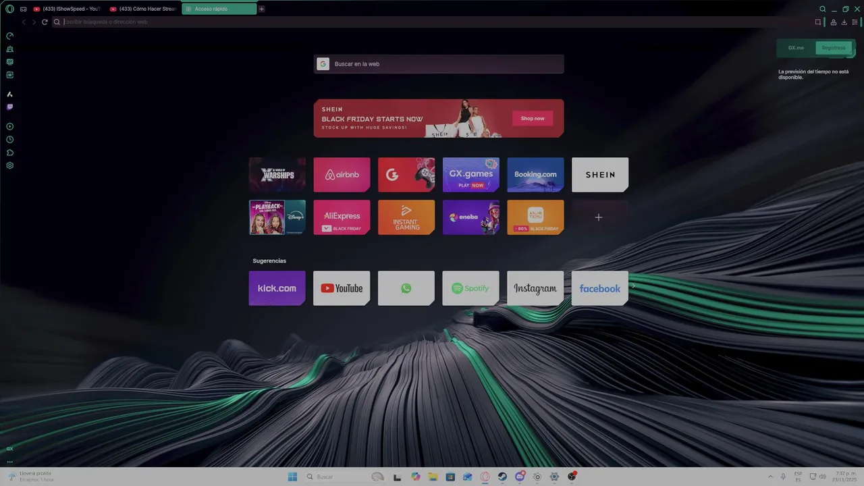Open the tab islands workspace icon
Image resolution: width=864 pixels, height=486 pixels.
coord(23,9)
